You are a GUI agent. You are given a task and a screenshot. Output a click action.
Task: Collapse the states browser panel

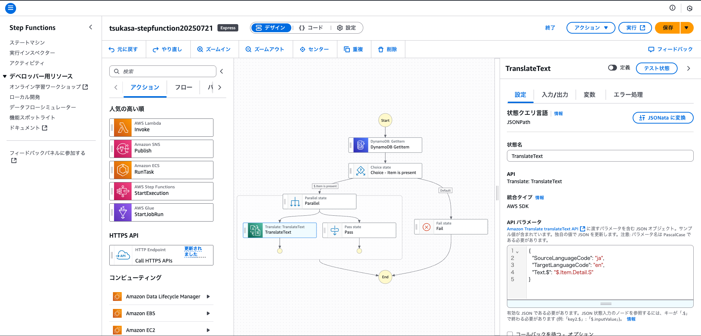click(221, 71)
